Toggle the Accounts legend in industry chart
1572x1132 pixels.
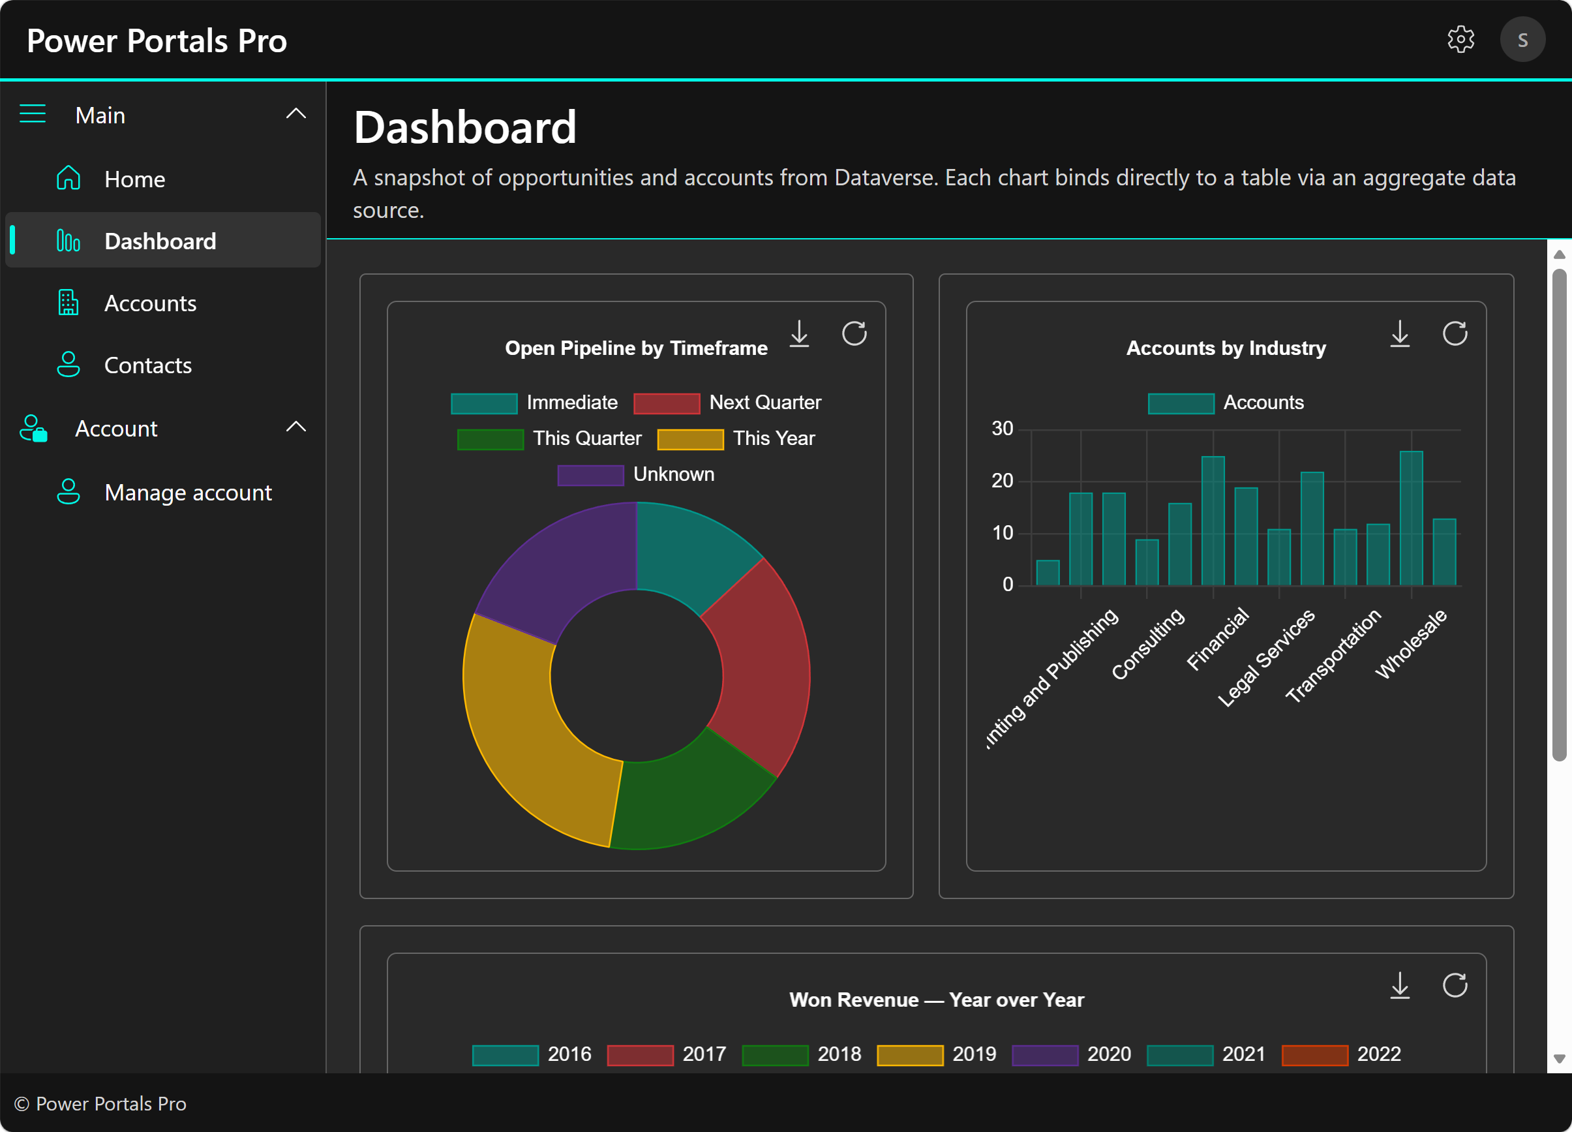1226,403
